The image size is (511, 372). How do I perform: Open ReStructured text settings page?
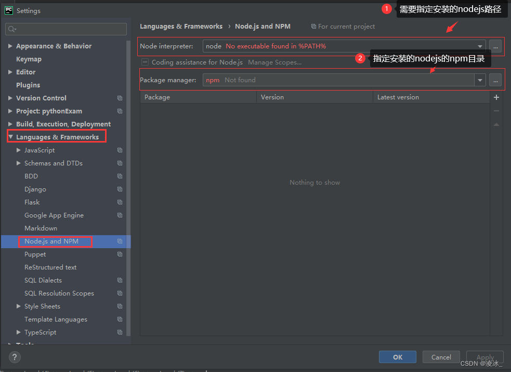pos(50,267)
